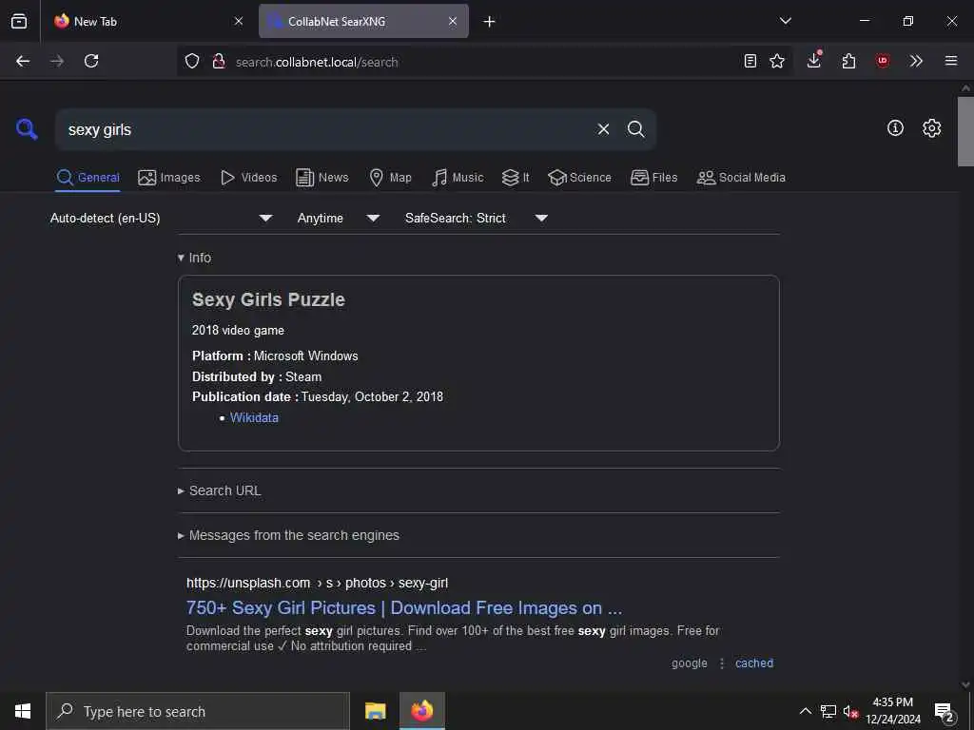Reload the current page
974x730 pixels.
(x=91, y=61)
